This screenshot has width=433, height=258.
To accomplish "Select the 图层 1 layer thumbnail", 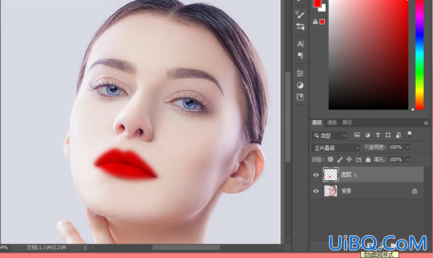I will 330,175.
